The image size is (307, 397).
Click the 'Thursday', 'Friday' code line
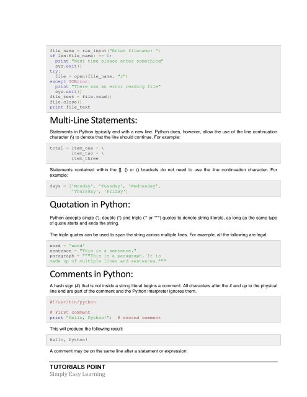click(x=100, y=192)
